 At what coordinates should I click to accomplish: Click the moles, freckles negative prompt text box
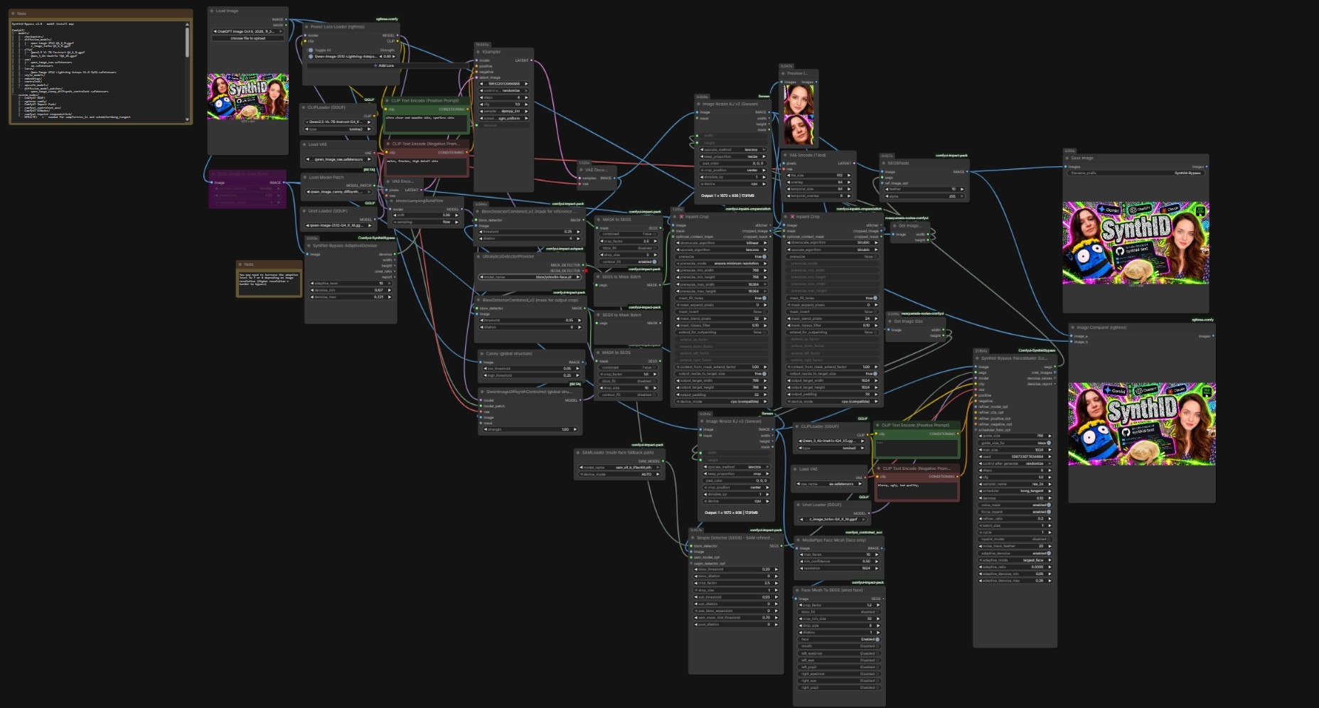[x=426, y=166]
